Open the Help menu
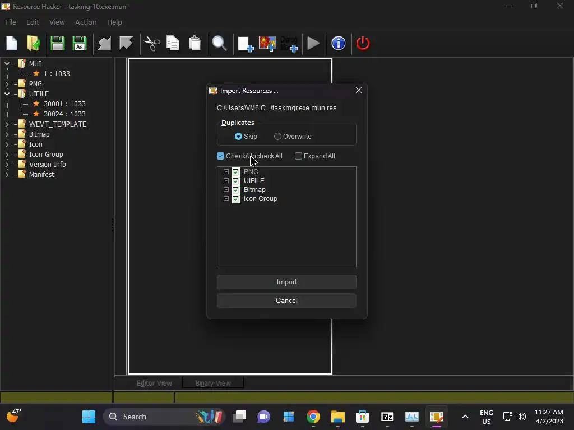574x430 pixels. pyautogui.click(x=114, y=22)
